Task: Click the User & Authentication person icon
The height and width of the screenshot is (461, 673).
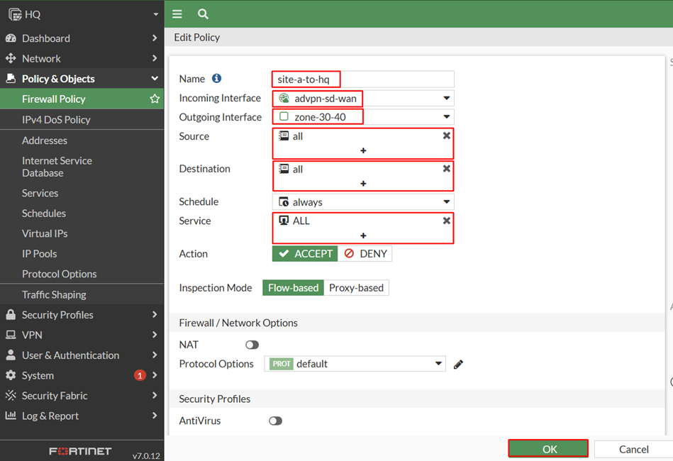Action: pos(11,355)
